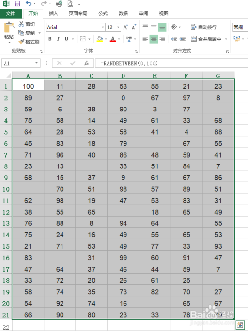Open the borders dropdown arrow
This screenshot has width=248, height=331.
point(89,39)
